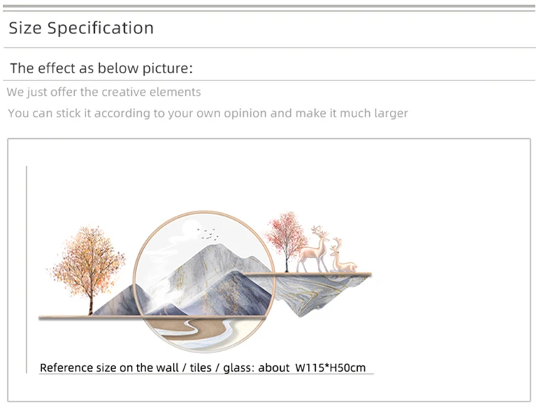The width and height of the screenshot is (536, 408).
Task: Click the W115*H50cm dimension text
Action: tap(330, 367)
